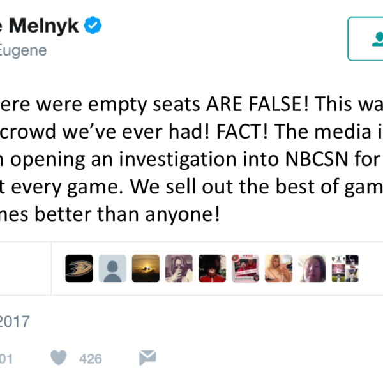Open the woman with dark hair avatar
Viewport: 383px width, 383px height.
click(x=179, y=269)
